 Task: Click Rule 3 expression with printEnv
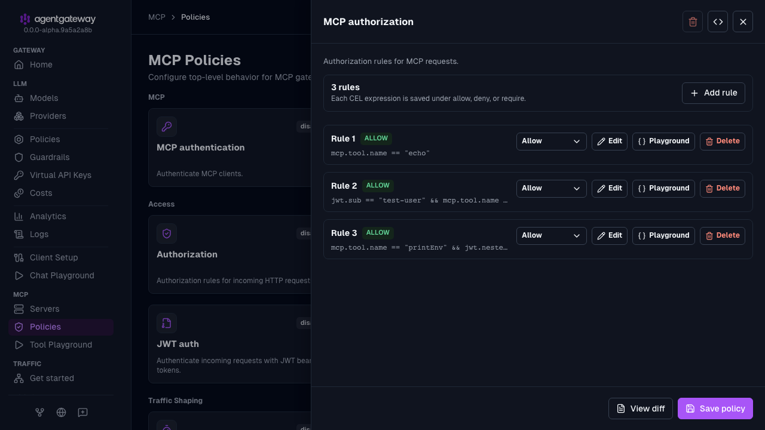[x=420, y=248]
